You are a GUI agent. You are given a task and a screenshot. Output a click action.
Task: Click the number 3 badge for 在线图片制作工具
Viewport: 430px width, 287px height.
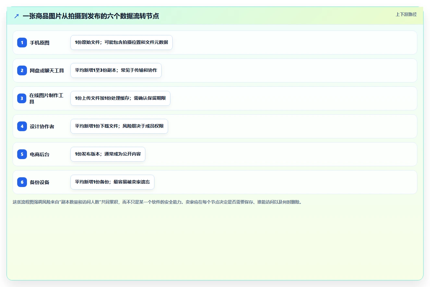[22, 98]
